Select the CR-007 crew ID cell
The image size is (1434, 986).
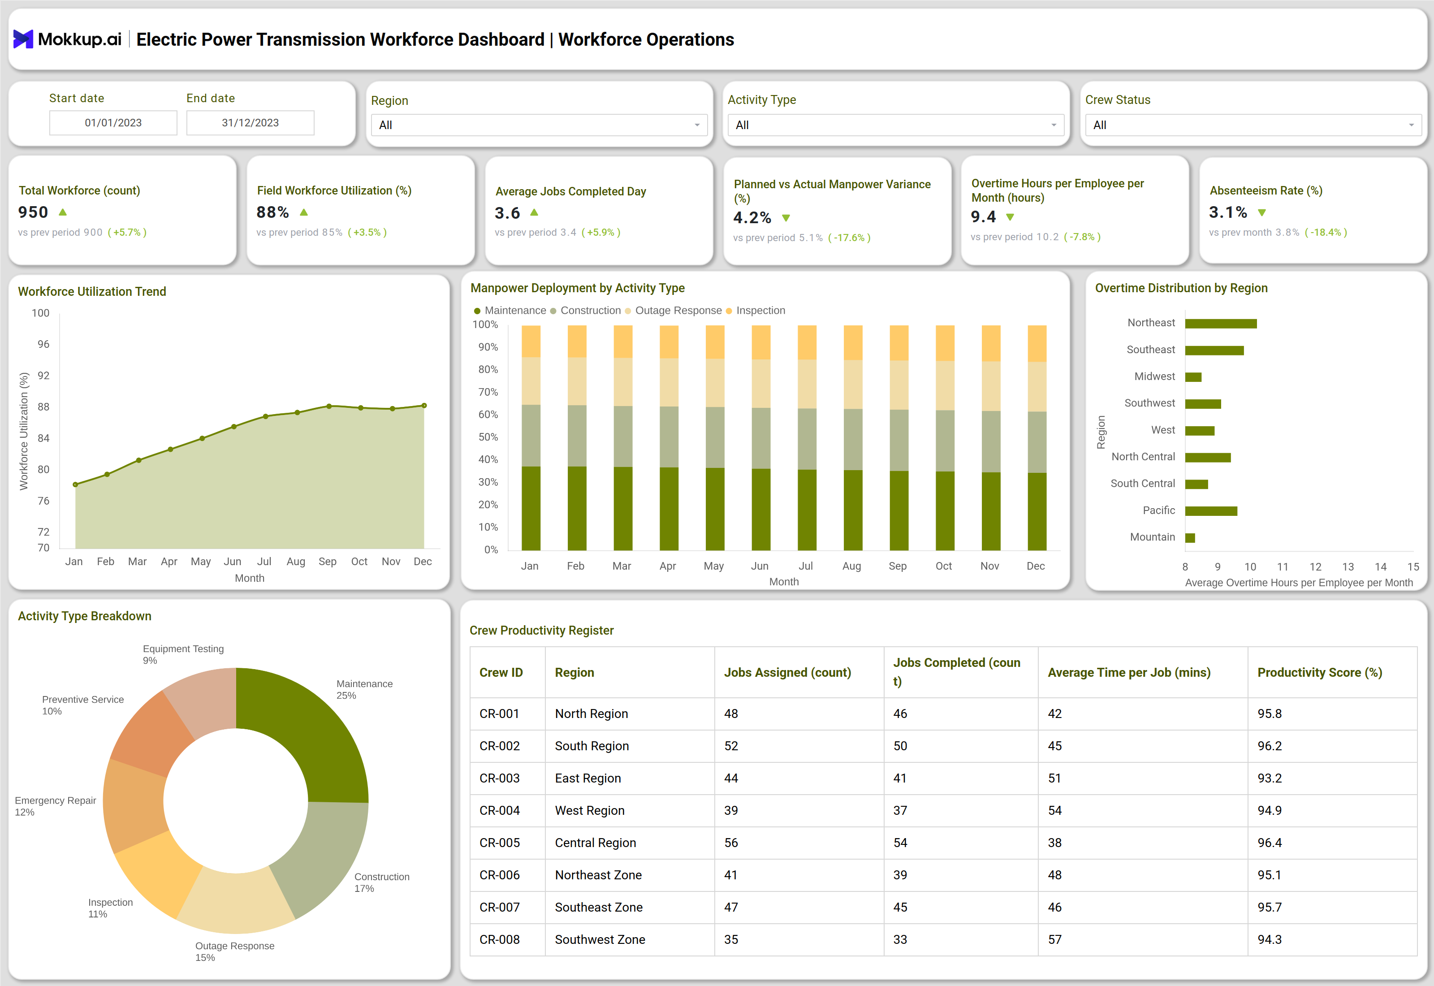(x=508, y=907)
